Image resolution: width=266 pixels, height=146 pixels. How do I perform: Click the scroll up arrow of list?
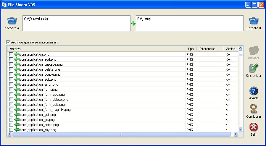tap(241, 48)
